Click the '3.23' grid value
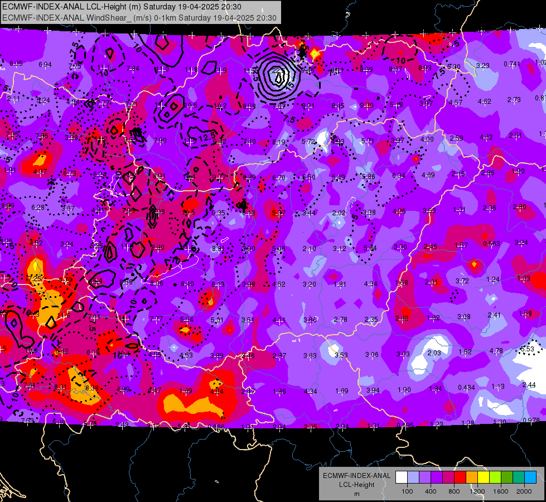Viewport: 546px width, 502px height. [483, 65]
